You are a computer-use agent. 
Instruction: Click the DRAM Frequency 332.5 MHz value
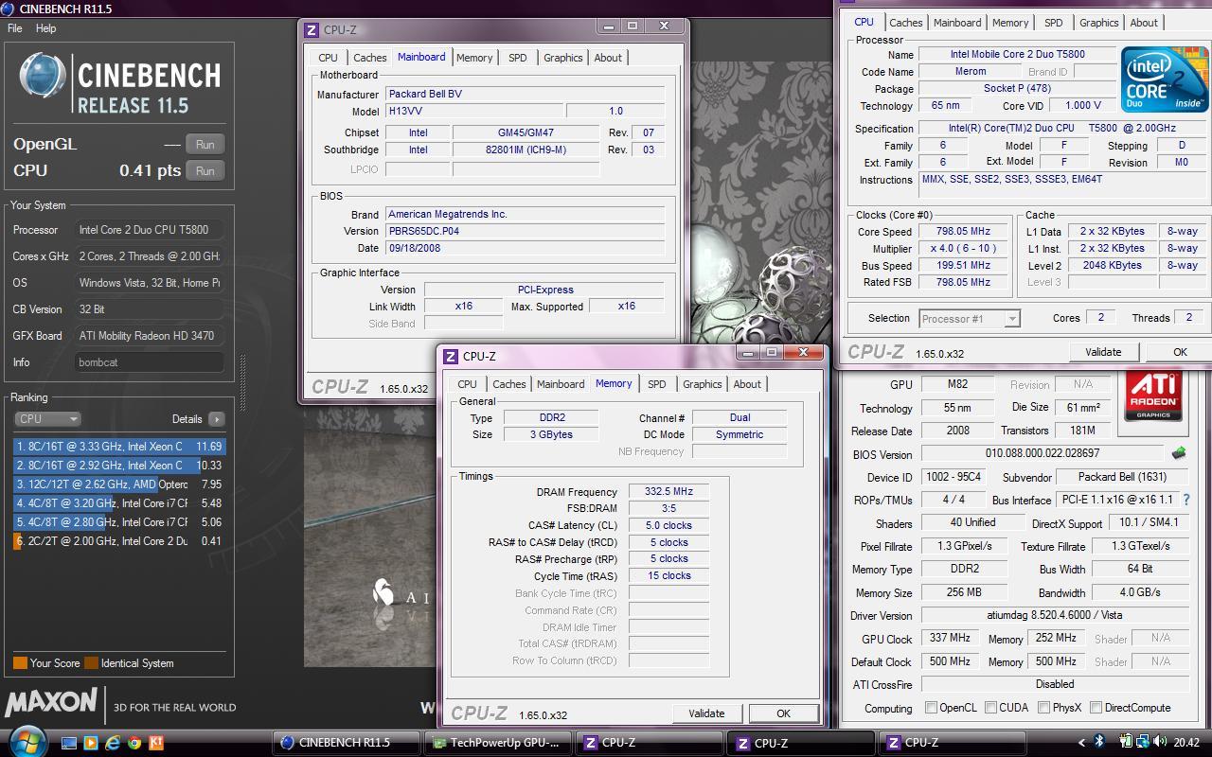point(668,492)
